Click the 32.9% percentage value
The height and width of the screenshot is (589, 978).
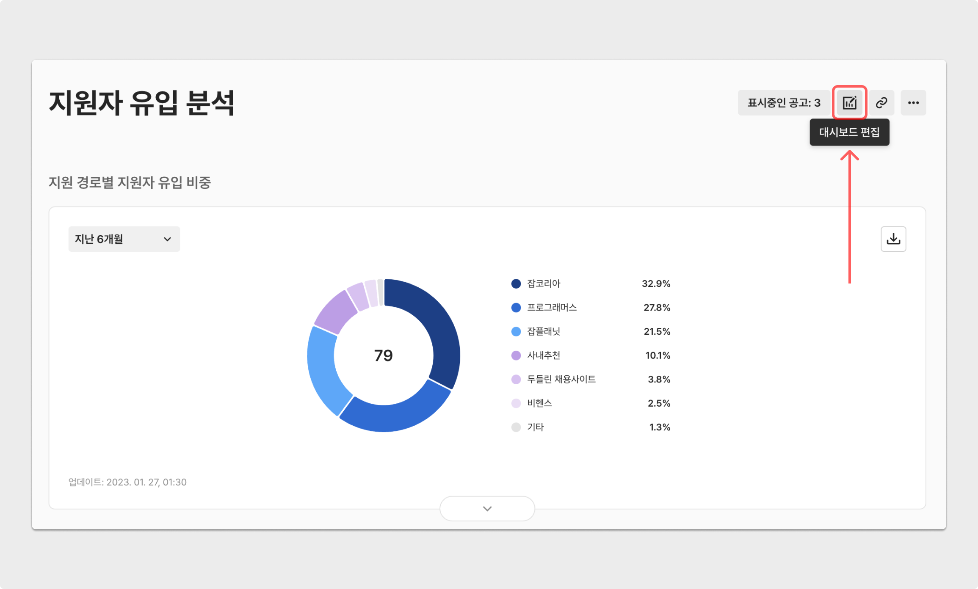coord(656,284)
